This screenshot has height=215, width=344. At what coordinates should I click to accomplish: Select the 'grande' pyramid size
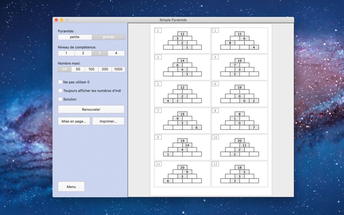108,37
